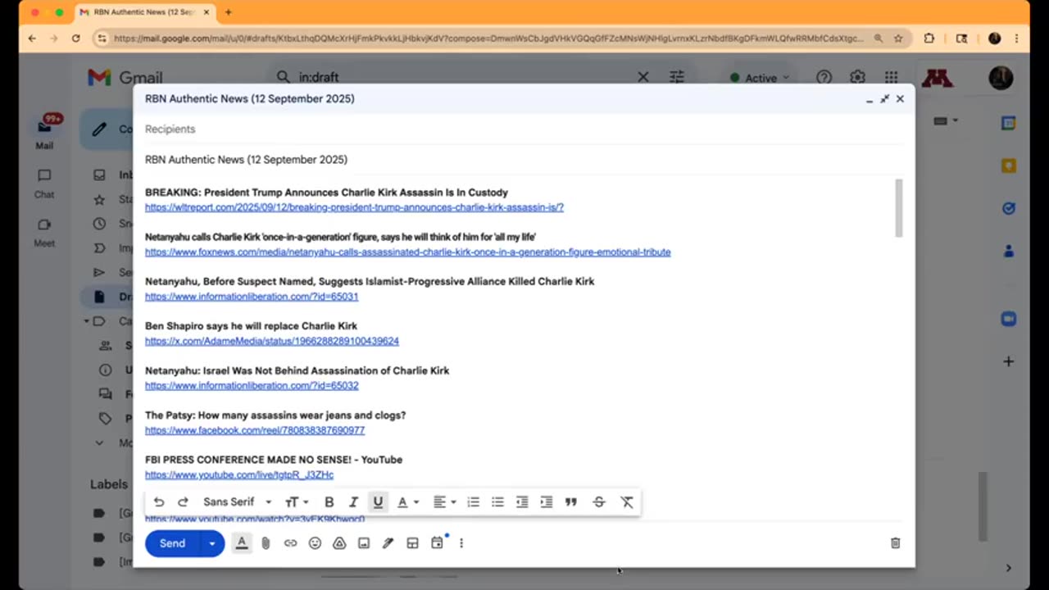Viewport: 1049px width, 590px height.
Task: Open informationliberation id=65031 link
Action: click(x=252, y=297)
